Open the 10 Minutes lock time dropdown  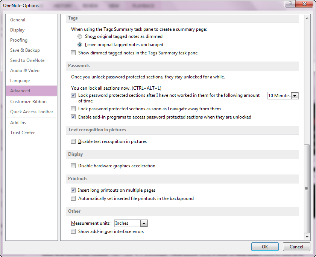point(295,96)
